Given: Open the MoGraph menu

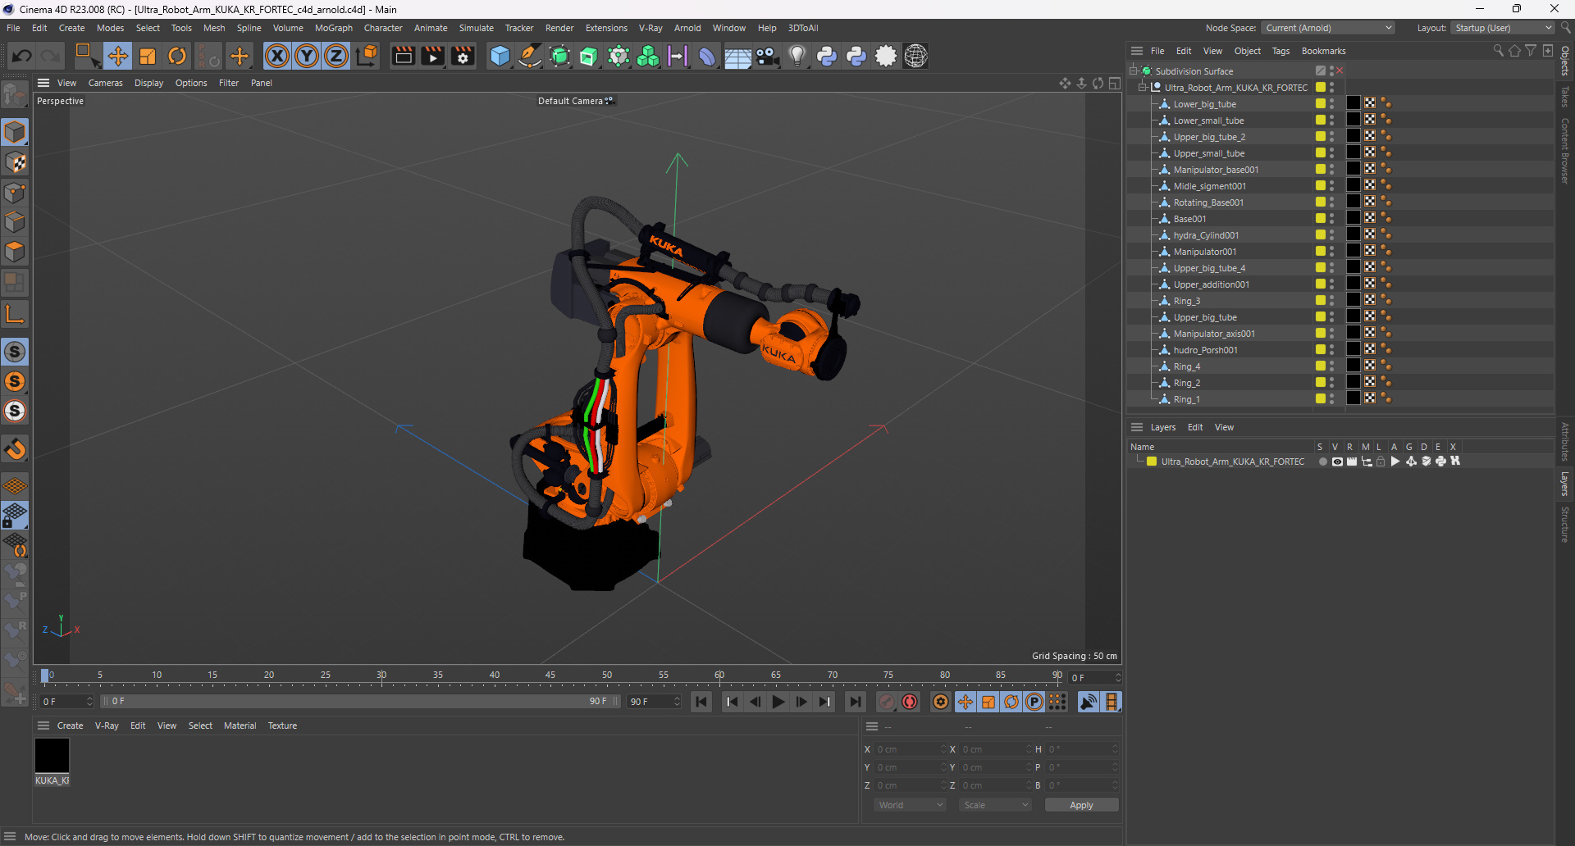Looking at the screenshot, I should (334, 28).
